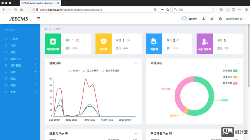250x140 pixels.
Task: Click the home icon in breadcrumb
Action: coord(46,29)
